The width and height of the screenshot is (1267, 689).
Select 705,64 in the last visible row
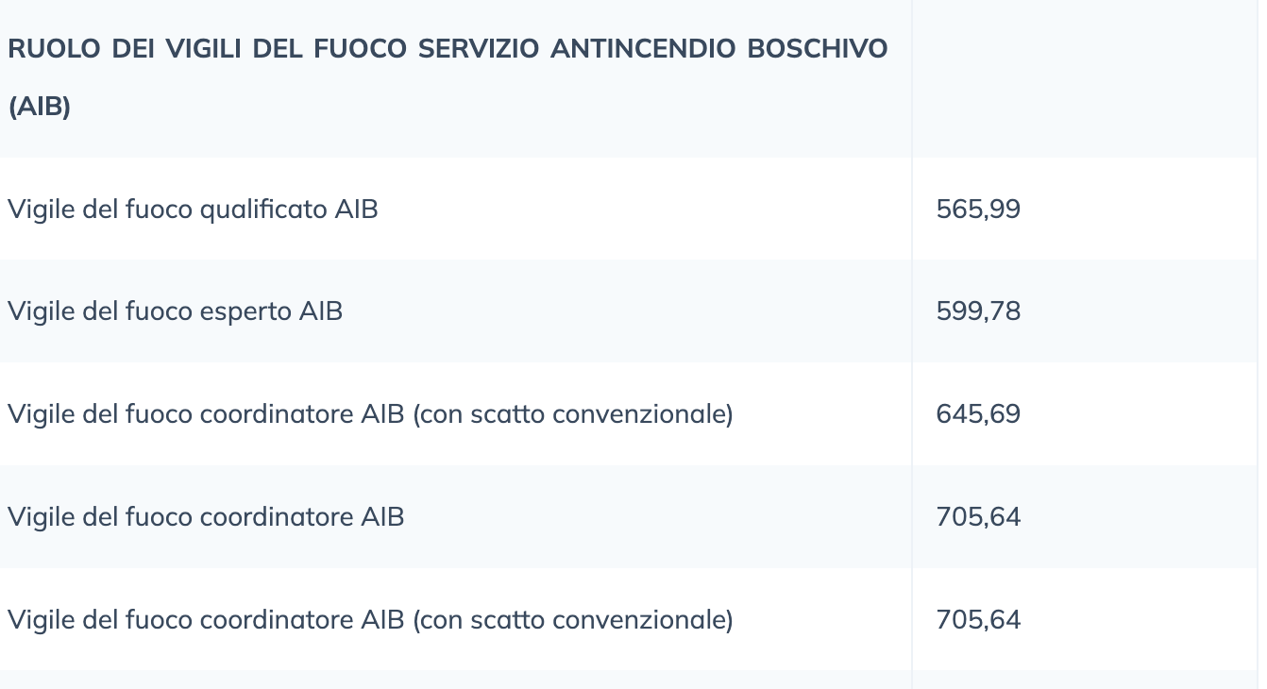click(978, 620)
